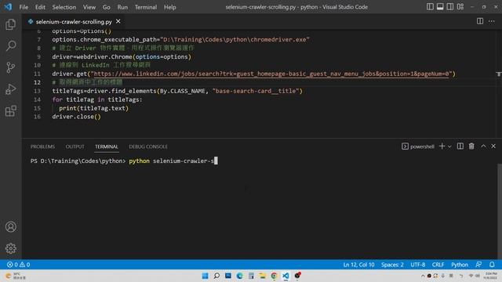
Task: Follow the LinkedIn URL on line 11
Action: click(x=271, y=74)
